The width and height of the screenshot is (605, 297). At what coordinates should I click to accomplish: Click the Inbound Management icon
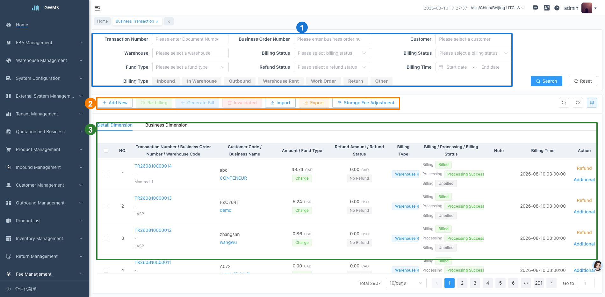(9, 167)
